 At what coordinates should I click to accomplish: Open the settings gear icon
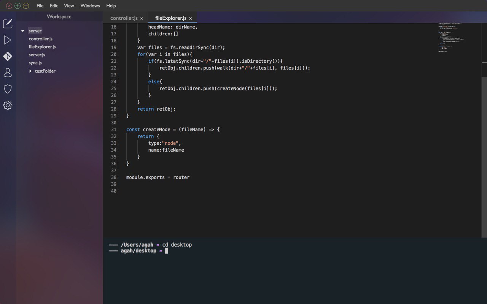pyautogui.click(x=8, y=105)
